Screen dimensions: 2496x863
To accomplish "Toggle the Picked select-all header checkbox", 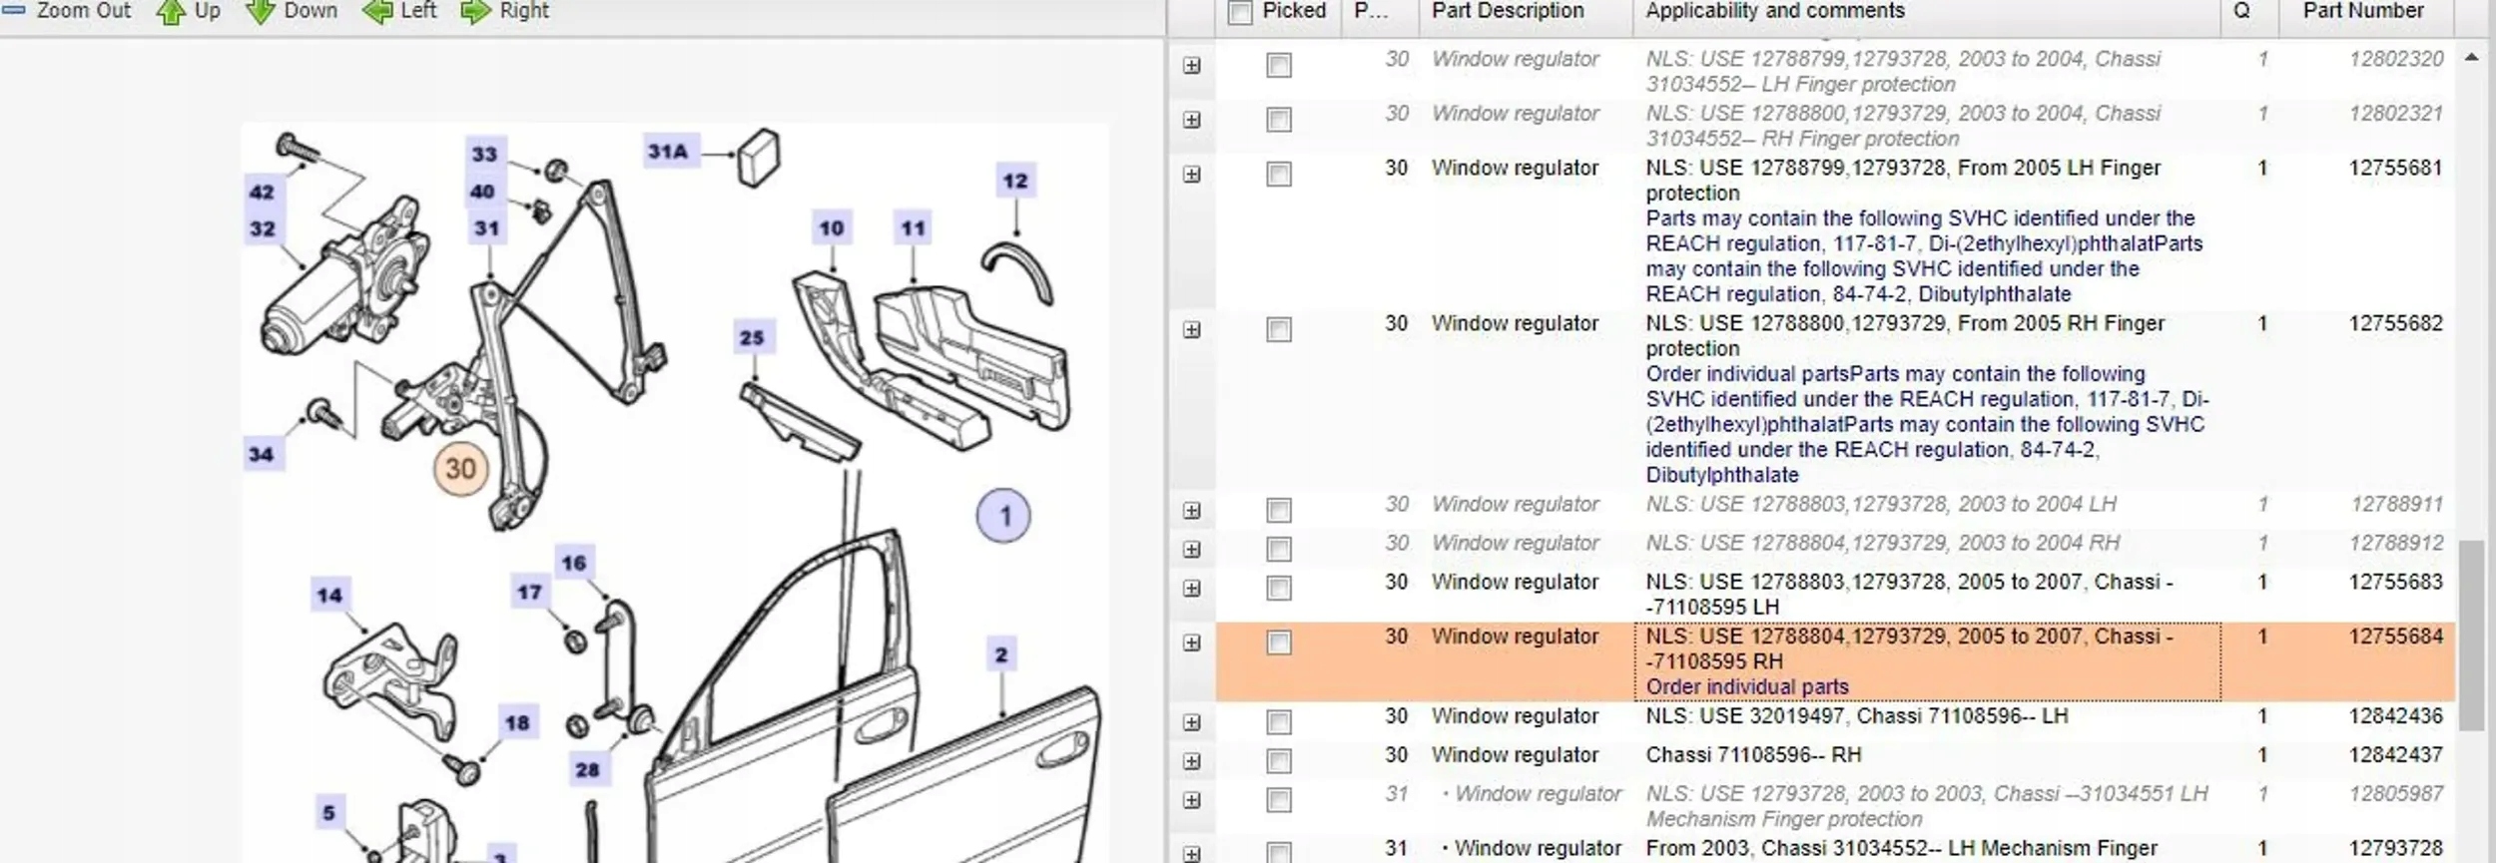I will [1240, 12].
